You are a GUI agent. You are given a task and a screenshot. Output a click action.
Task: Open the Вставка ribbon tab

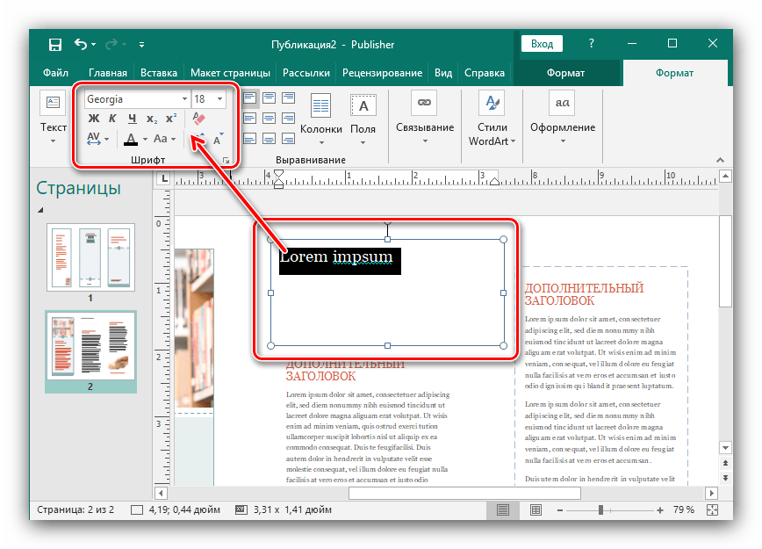(x=158, y=73)
